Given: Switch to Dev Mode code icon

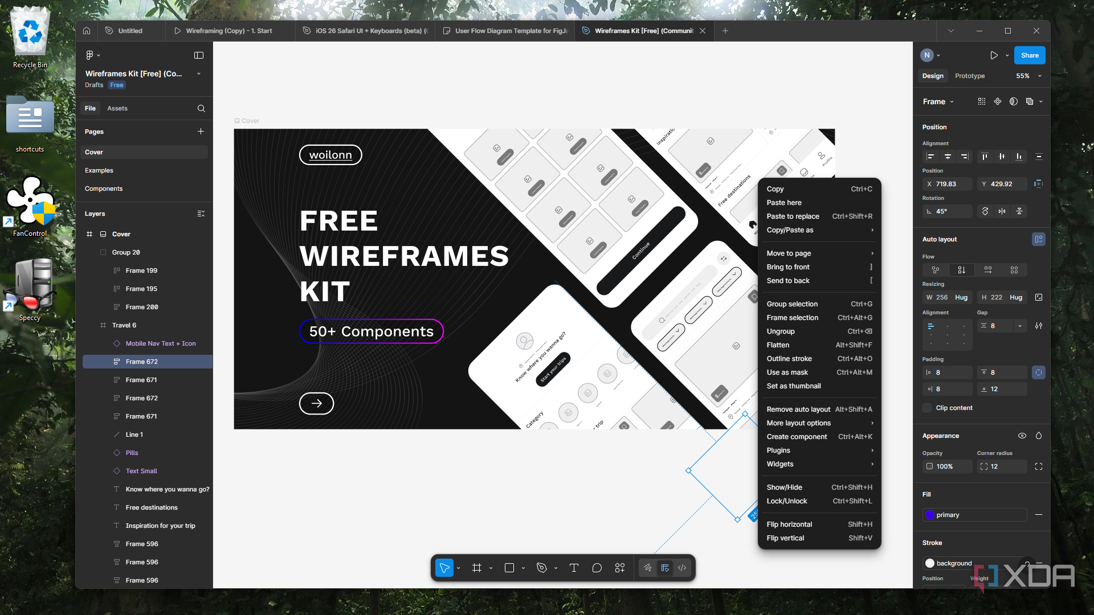Looking at the screenshot, I should pyautogui.click(x=682, y=568).
